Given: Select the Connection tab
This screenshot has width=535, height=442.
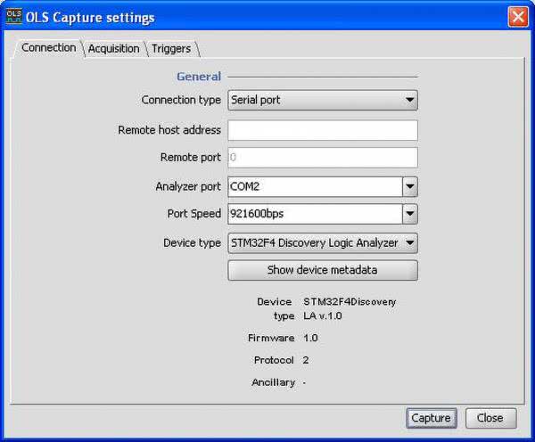Looking at the screenshot, I should 48,47.
